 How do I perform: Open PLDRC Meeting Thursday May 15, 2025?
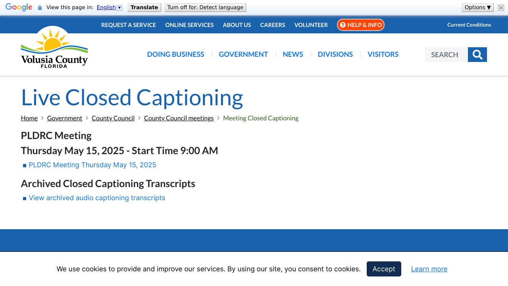(92, 164)
